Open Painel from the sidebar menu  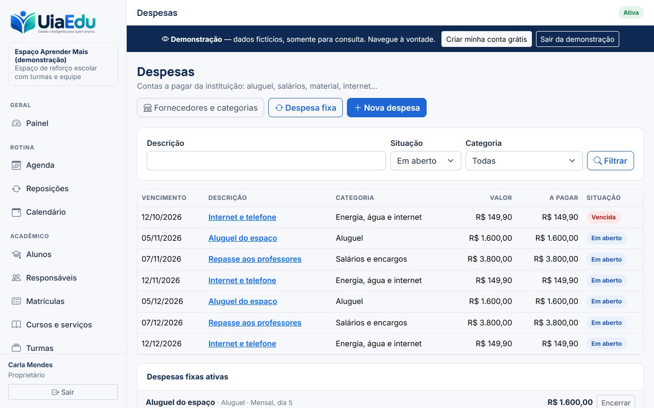coord(63,123)
